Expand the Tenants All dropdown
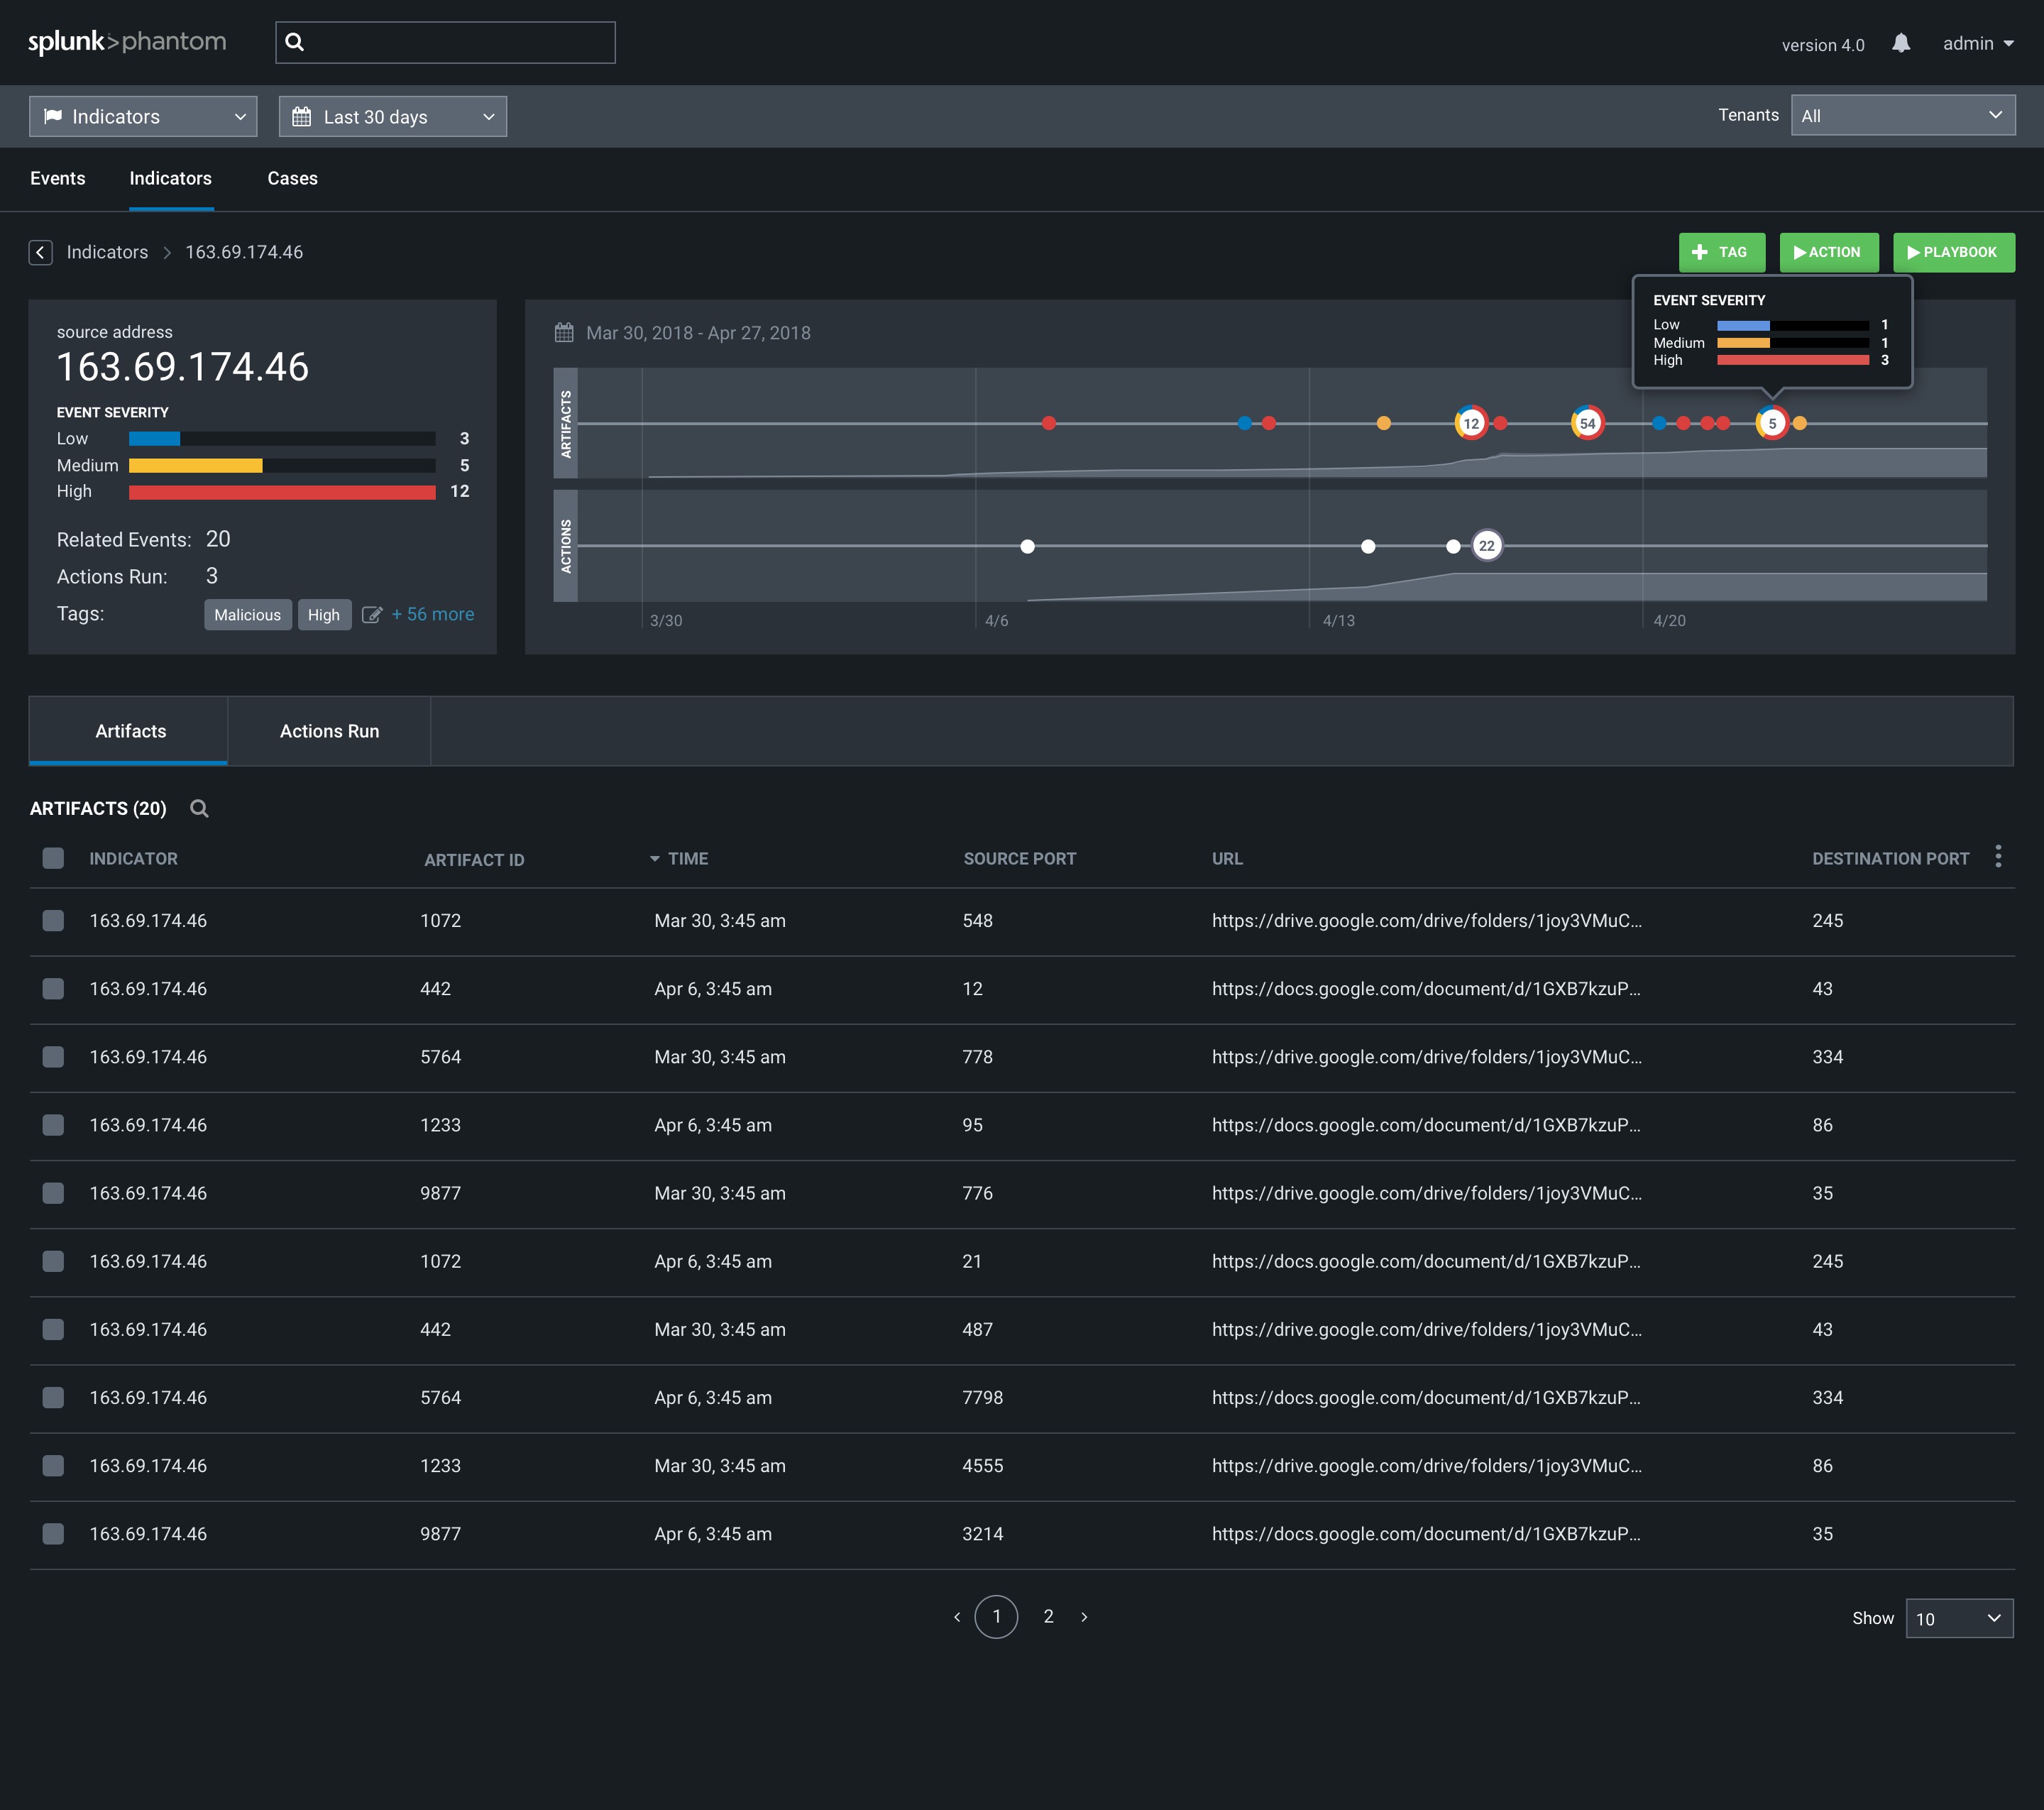Viewport: 2044px width, 1810px height. [x=1902, y=116]
